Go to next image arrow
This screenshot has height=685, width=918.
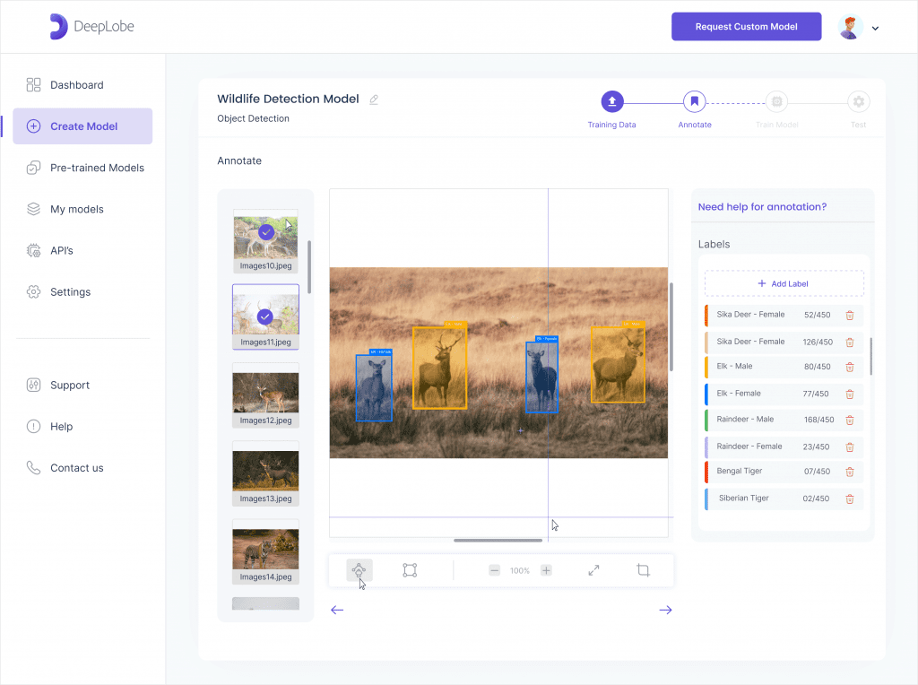coord(666,610)
